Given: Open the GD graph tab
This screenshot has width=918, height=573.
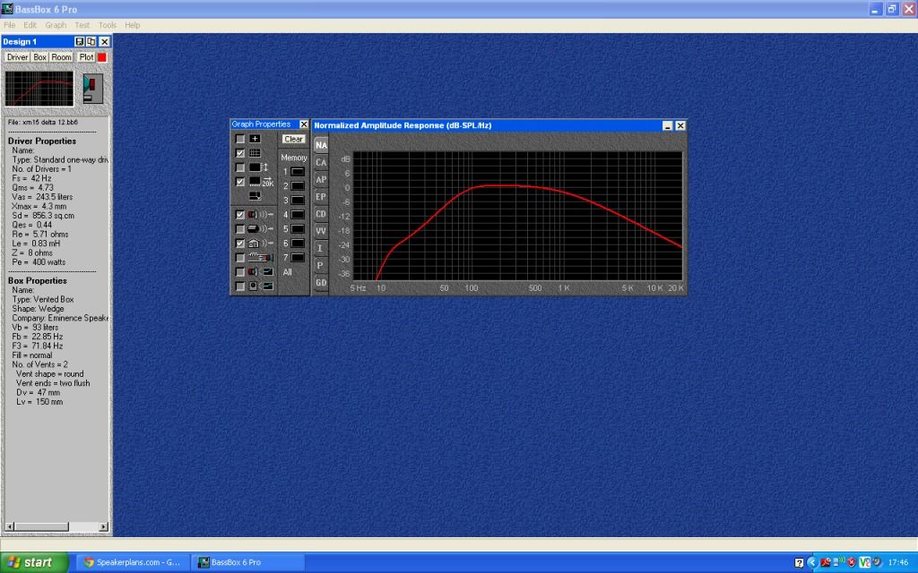Looking at the screenshot, I should click(x=321, y=283).
